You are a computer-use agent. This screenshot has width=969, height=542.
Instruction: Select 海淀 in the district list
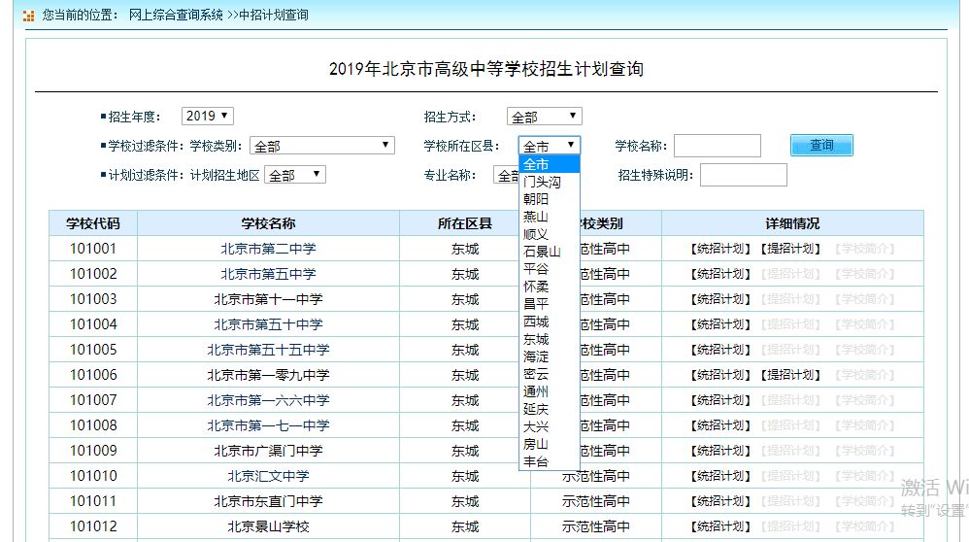550,356
